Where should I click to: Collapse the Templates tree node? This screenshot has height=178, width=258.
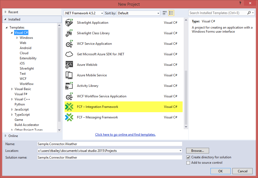coord(6,28)
